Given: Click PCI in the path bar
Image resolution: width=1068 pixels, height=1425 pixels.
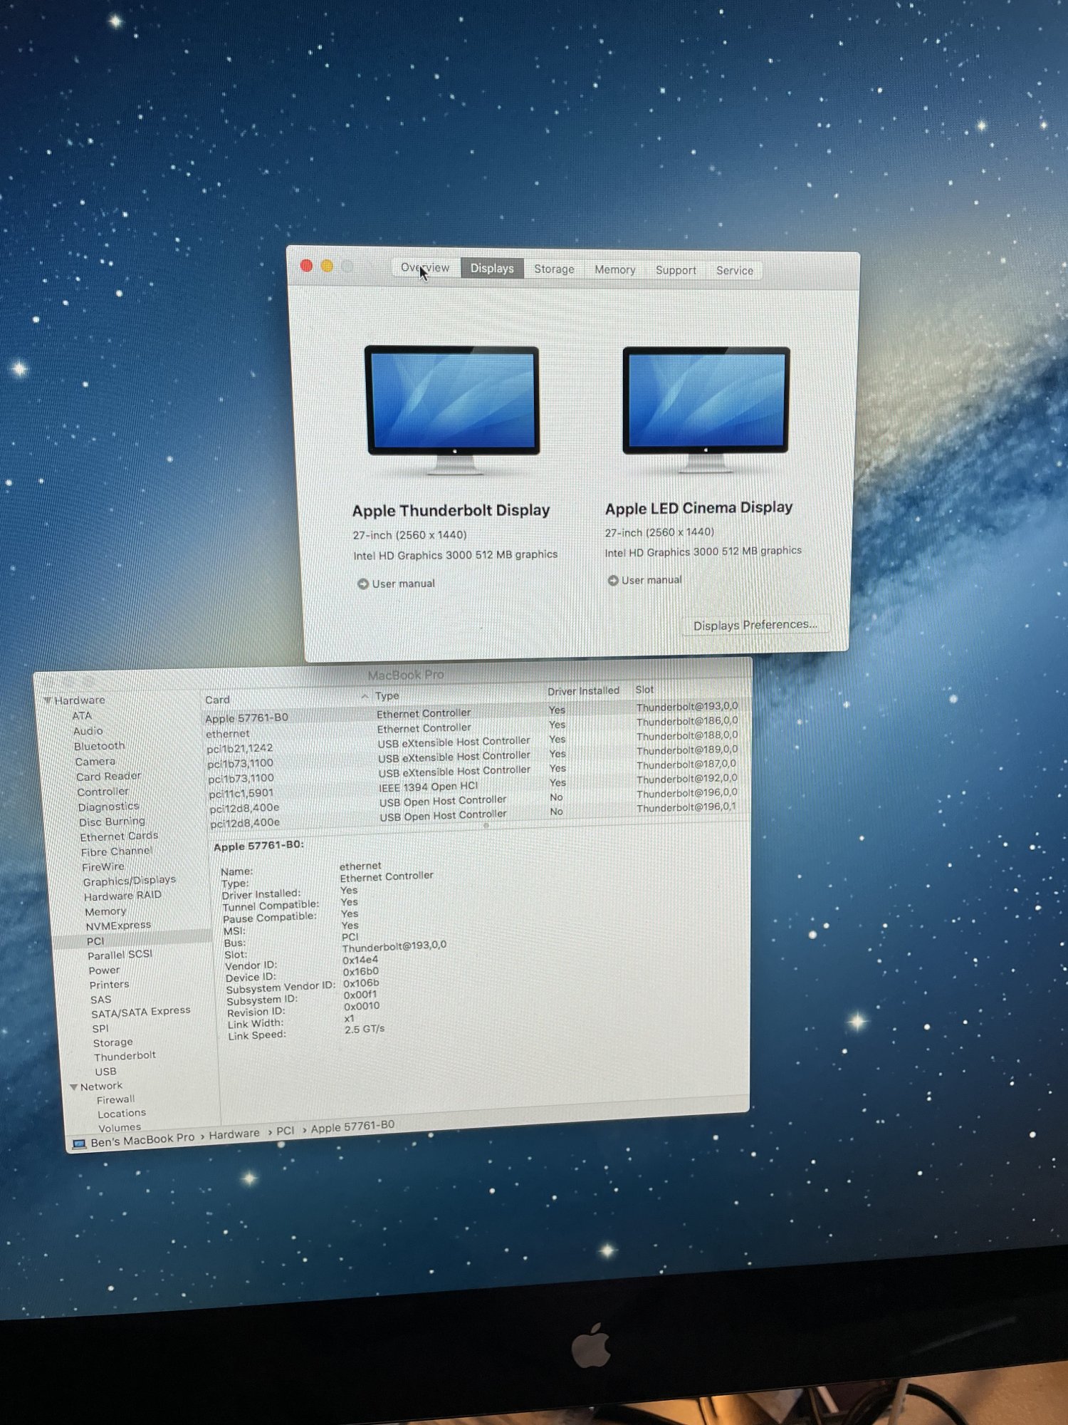Looking at the screenshot, I should pyautogui.click(x=285, y=1131).
